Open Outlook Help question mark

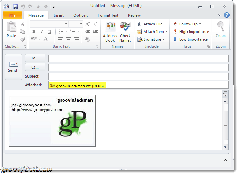point(227,15)
